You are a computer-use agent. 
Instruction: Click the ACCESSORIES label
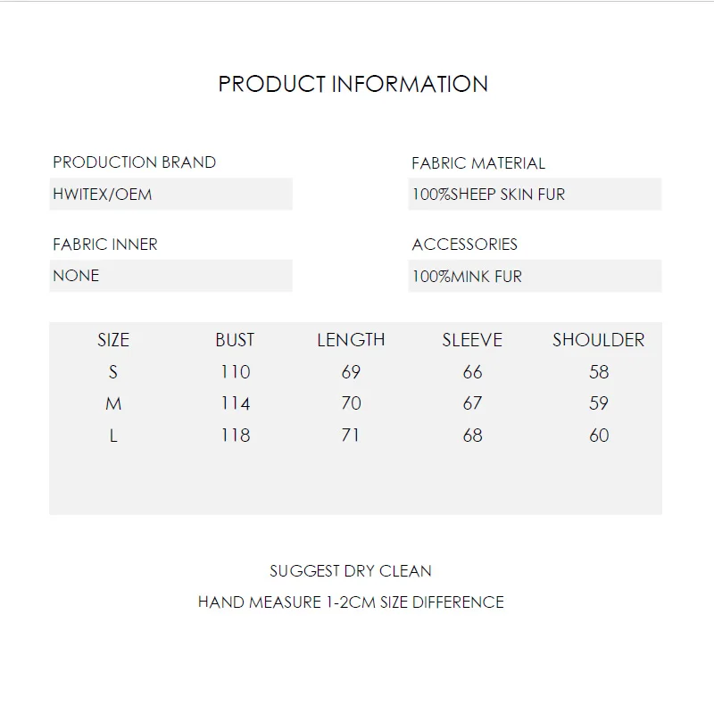point(464,245)
